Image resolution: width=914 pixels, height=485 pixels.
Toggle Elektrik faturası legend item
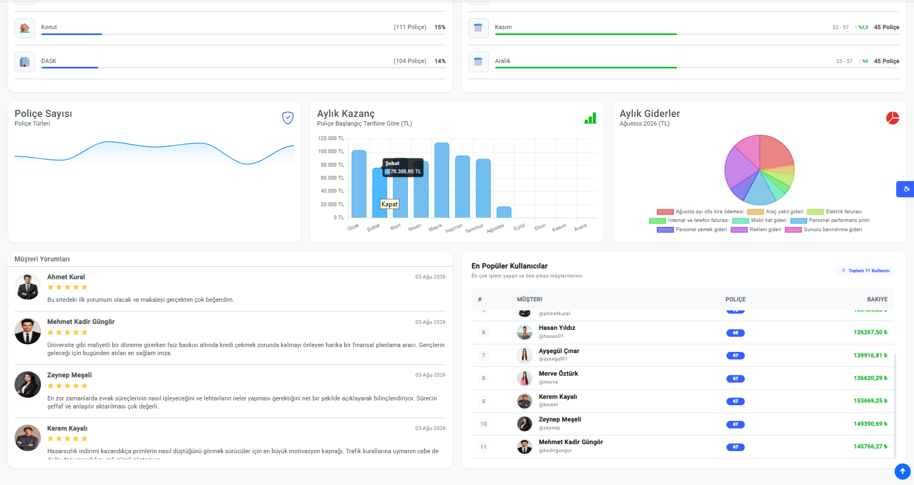coord(834,212)
